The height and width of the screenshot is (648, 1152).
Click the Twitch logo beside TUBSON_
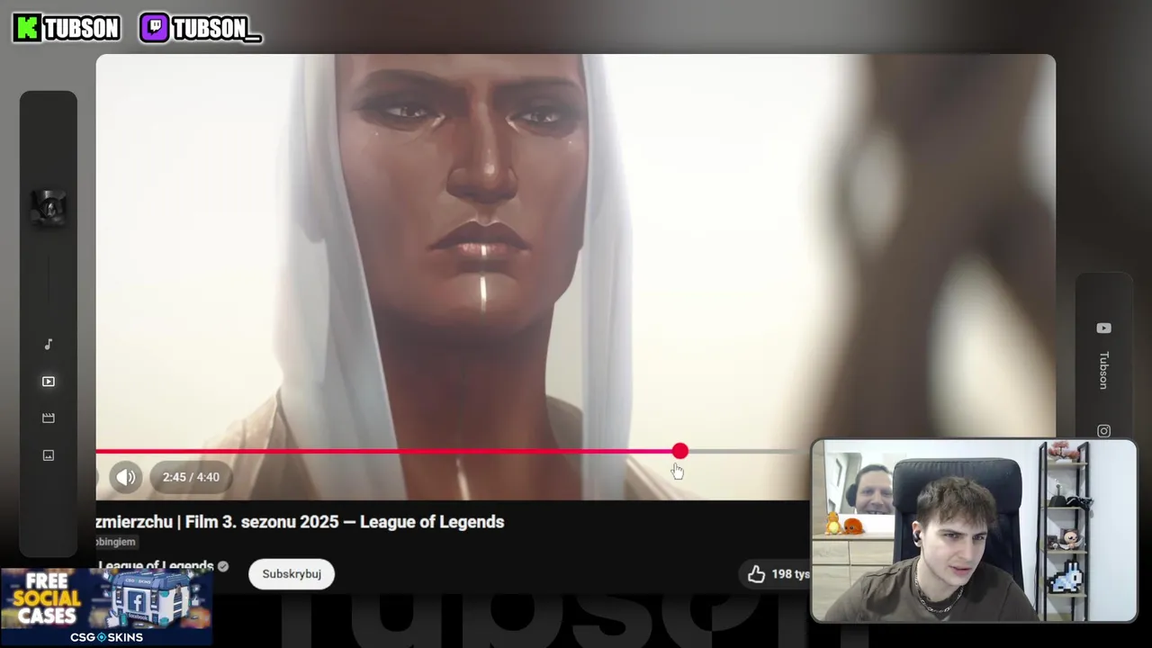155,28
